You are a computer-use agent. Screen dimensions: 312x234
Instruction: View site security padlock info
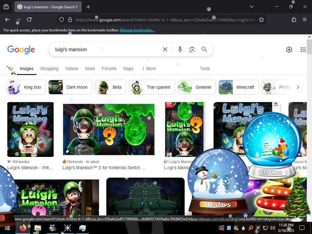[70, 19]
